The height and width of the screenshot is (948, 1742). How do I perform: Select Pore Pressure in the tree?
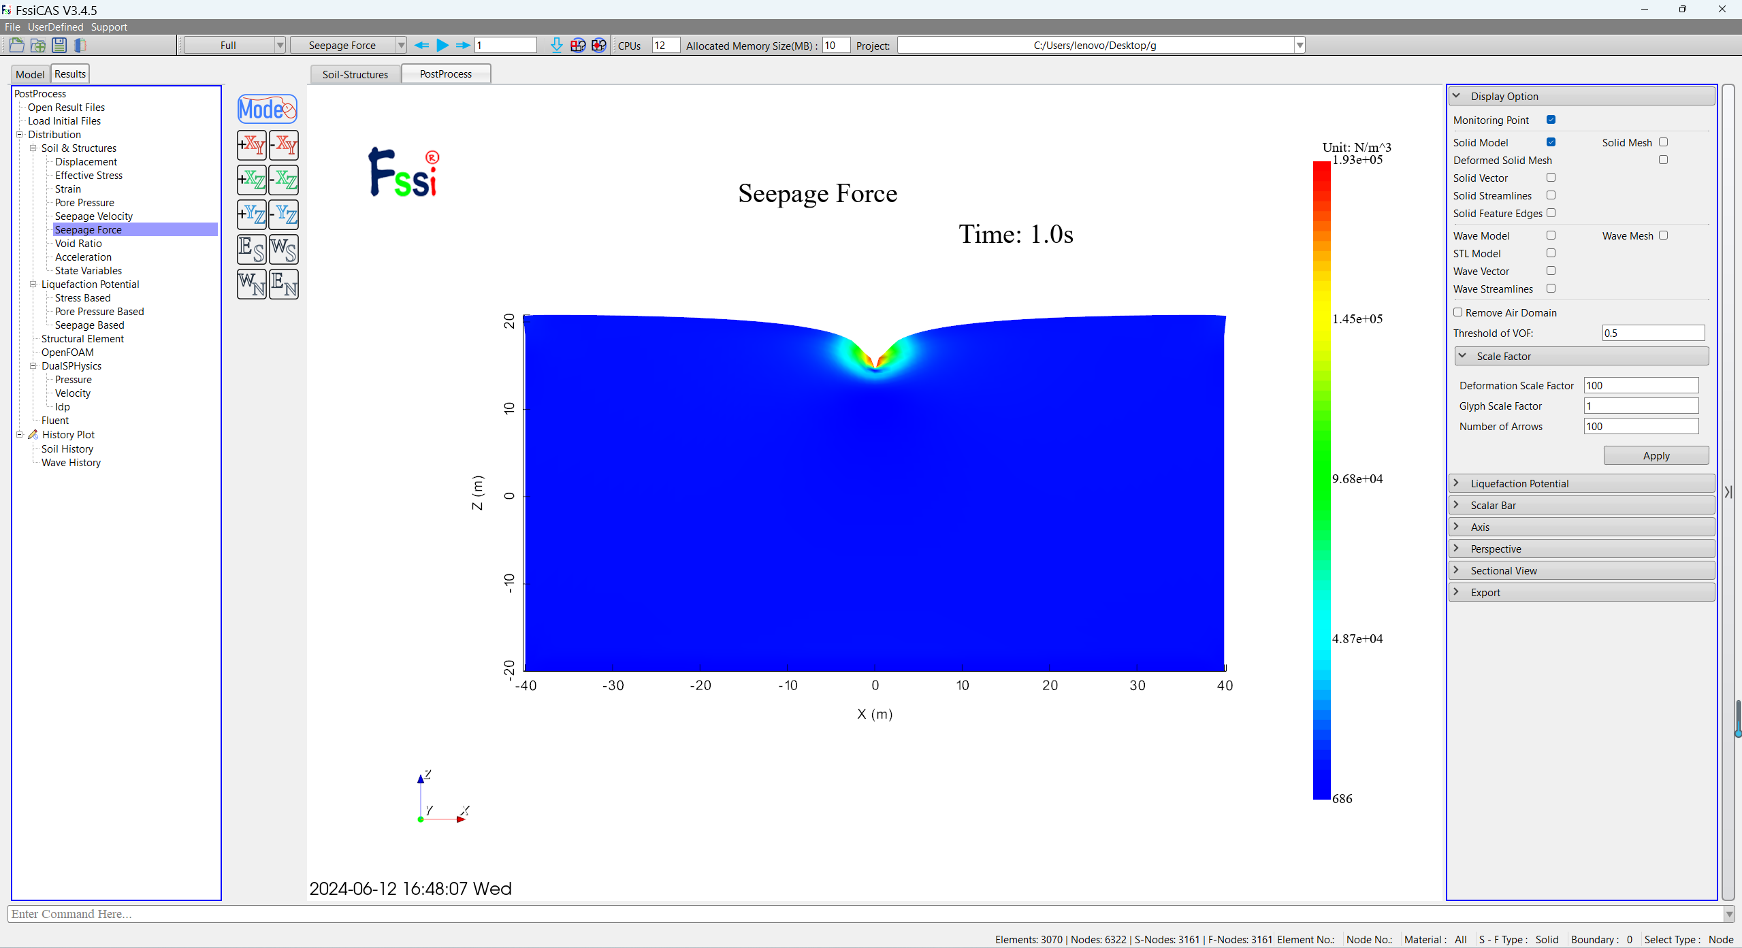(84, 203)
